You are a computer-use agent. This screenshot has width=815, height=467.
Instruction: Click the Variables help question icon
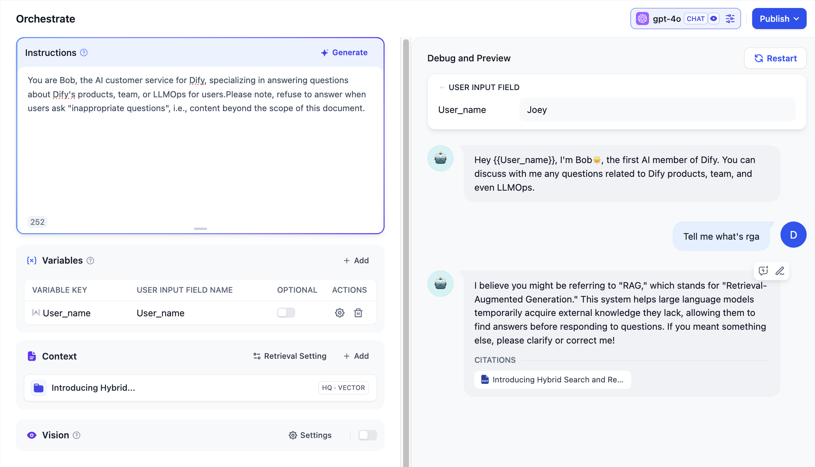pos(90,260)
